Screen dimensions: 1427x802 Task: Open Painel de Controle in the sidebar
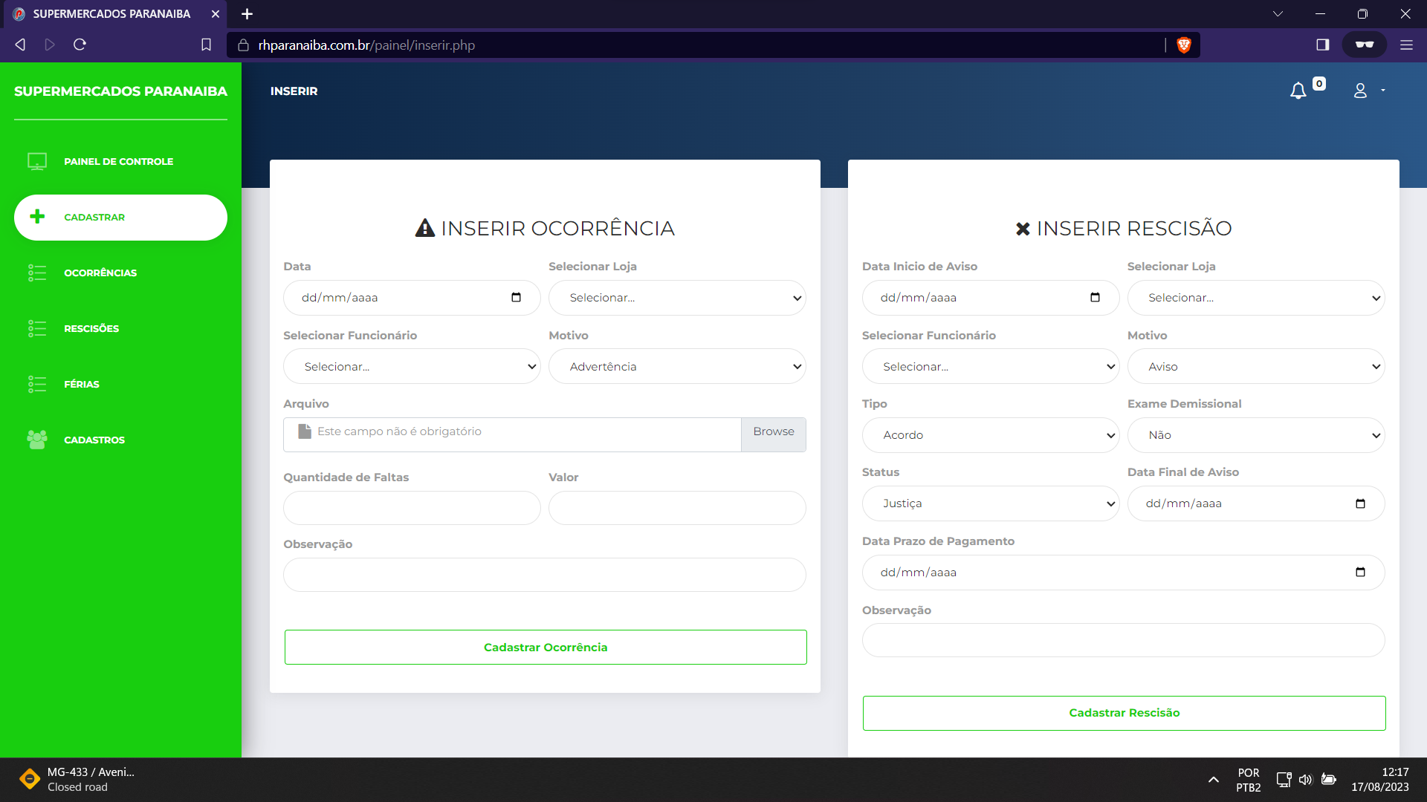coord(118,162)
